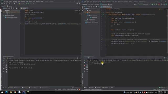Select main.py editor tab in PyCharm

[24, 8]
